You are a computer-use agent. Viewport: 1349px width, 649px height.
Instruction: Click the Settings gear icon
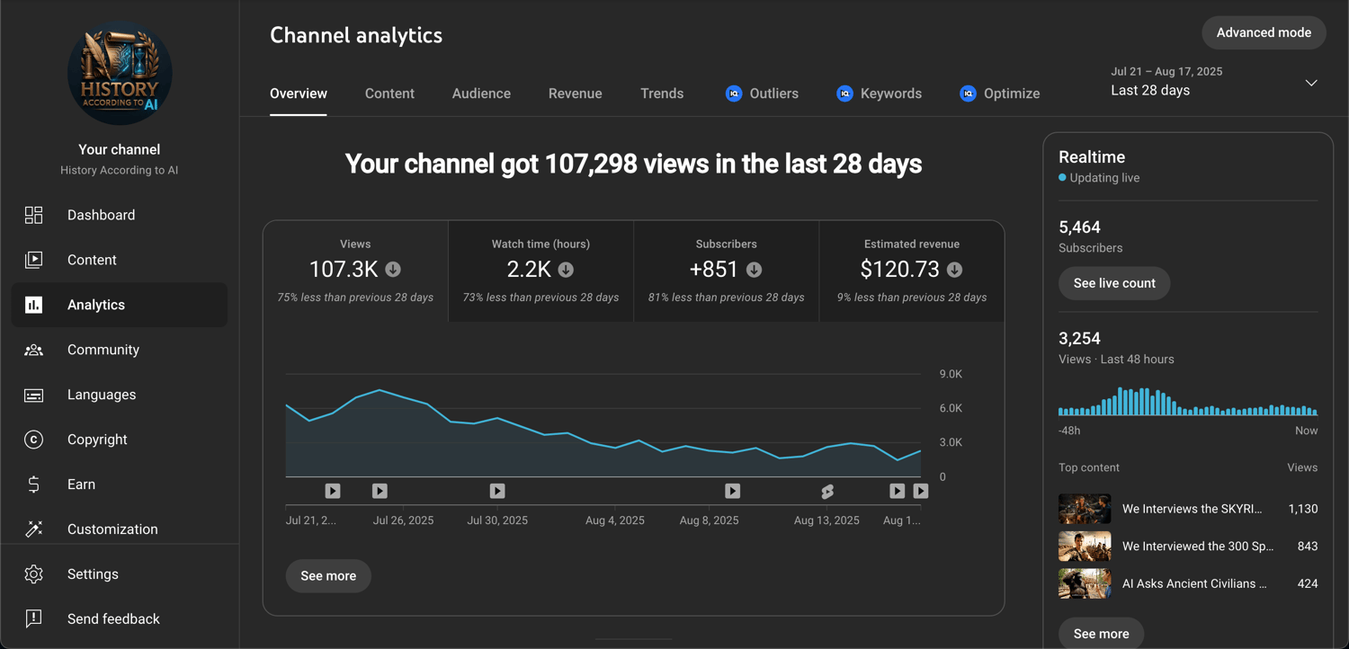33,574
